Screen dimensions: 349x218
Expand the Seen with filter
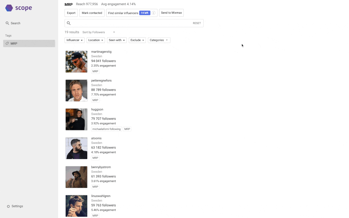coord(117,40)
